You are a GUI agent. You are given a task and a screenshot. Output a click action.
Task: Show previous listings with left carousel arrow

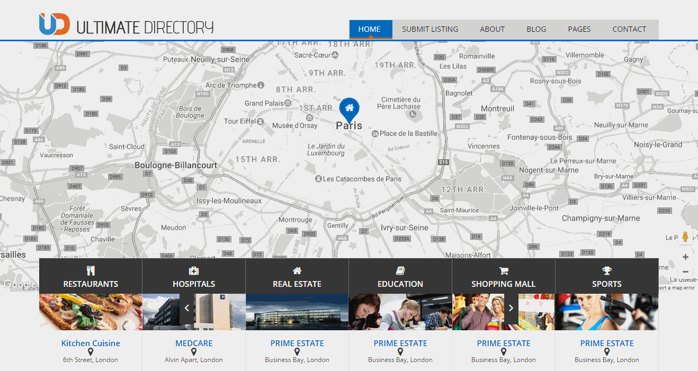tap(187, 308)
